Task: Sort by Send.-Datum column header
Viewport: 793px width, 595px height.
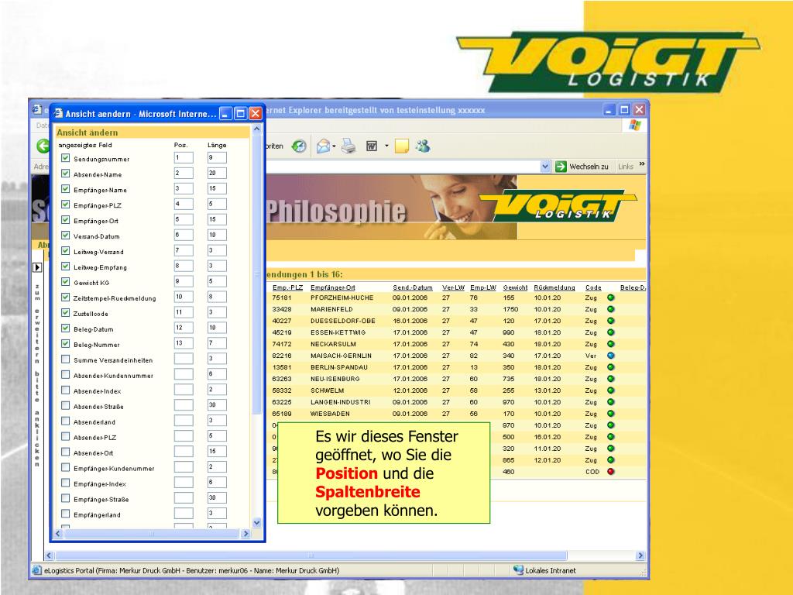Action: (413, 287)
